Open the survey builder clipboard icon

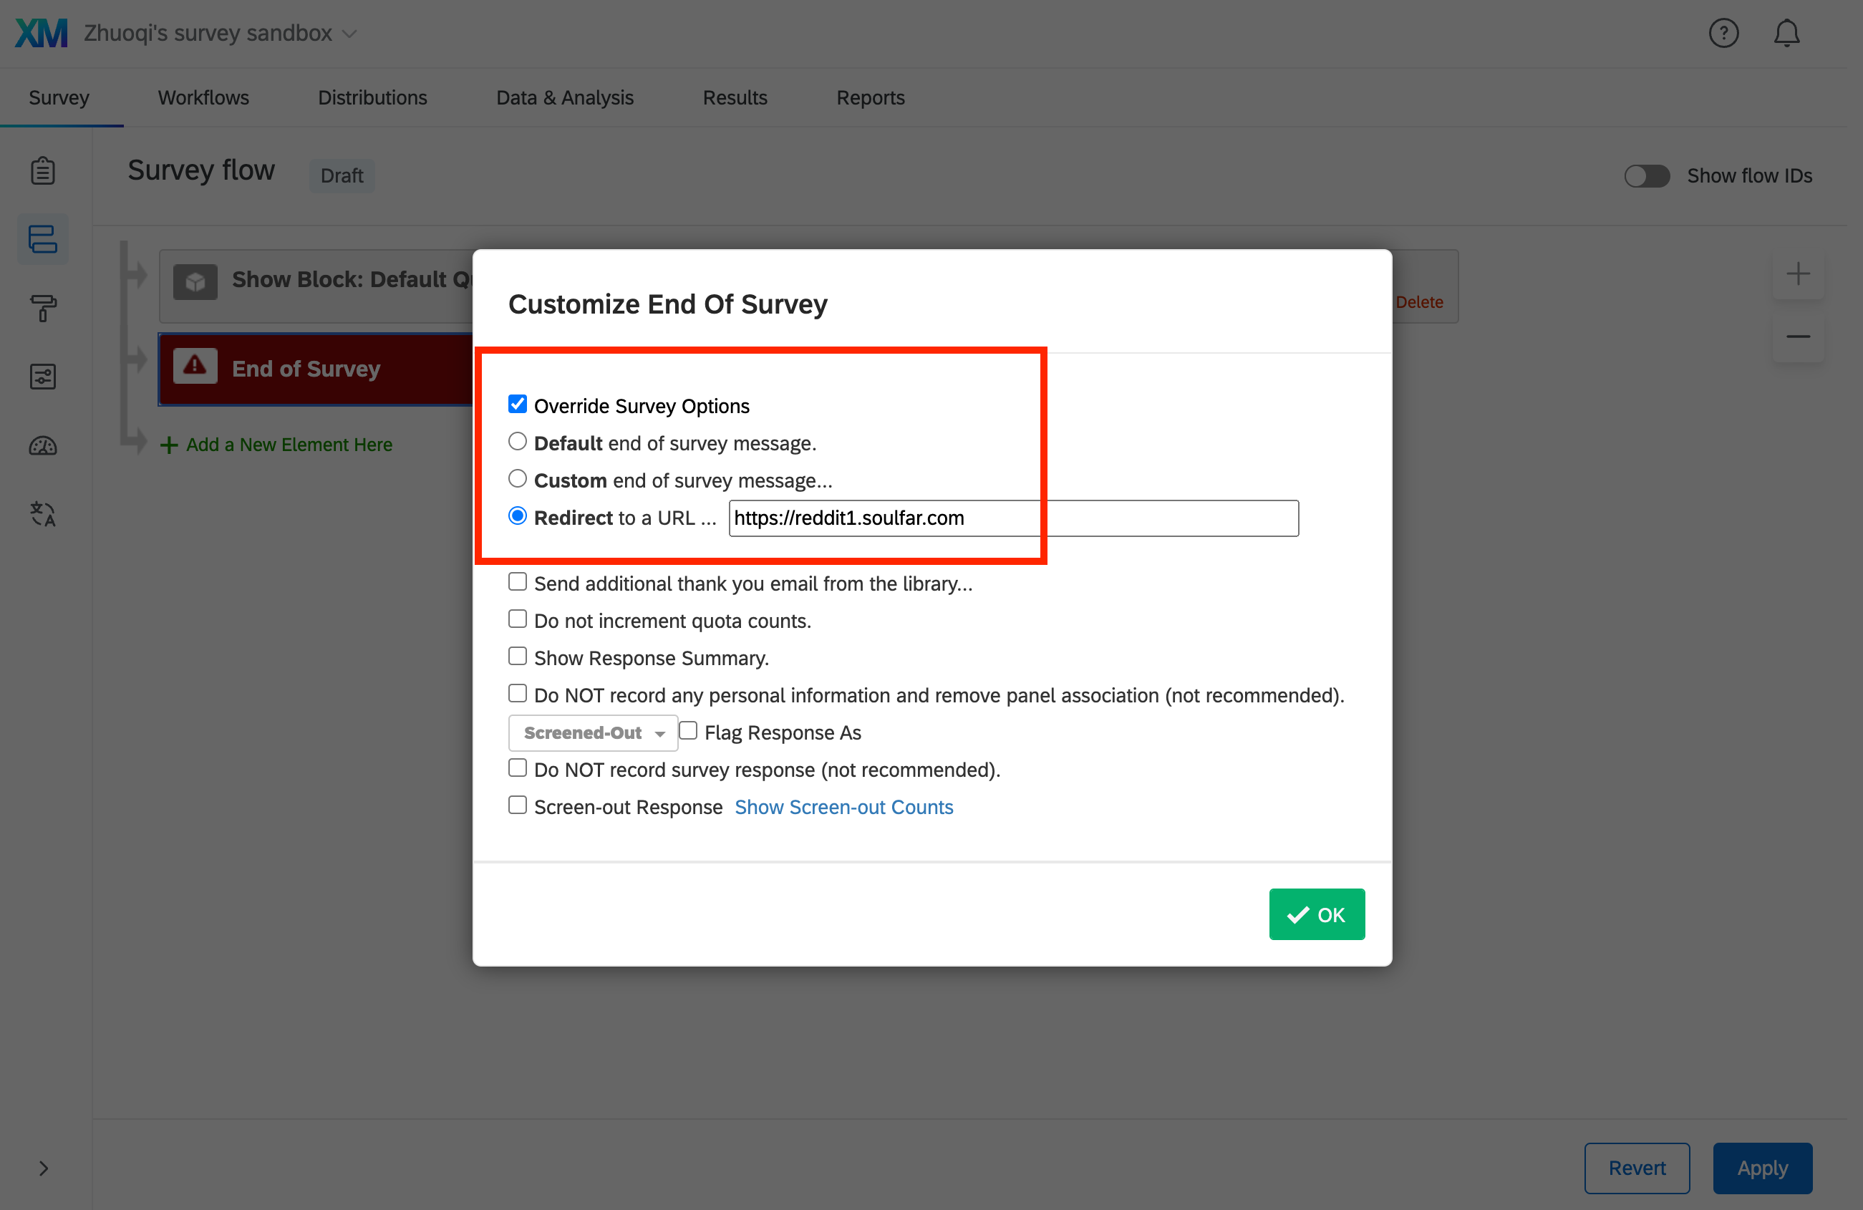coord(43,170)
